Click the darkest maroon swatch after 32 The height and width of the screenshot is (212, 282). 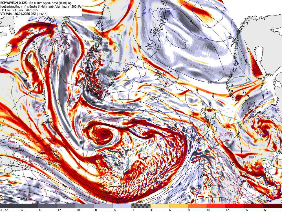click(272, 206)
